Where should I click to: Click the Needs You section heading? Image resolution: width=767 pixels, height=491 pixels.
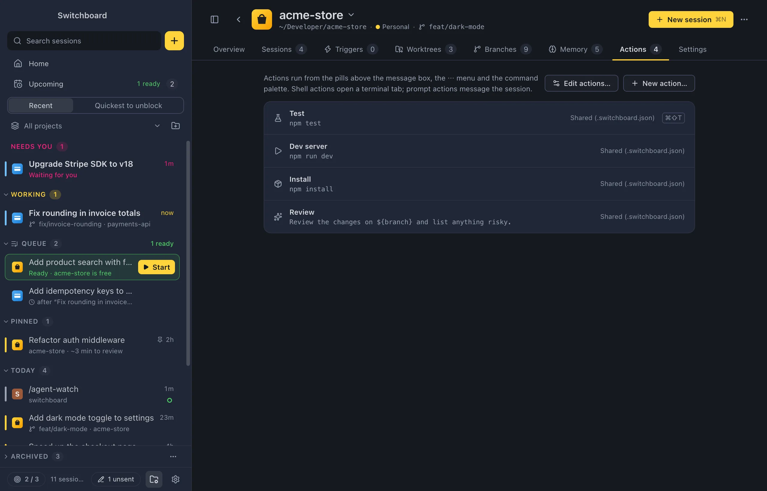pos(31,147)
